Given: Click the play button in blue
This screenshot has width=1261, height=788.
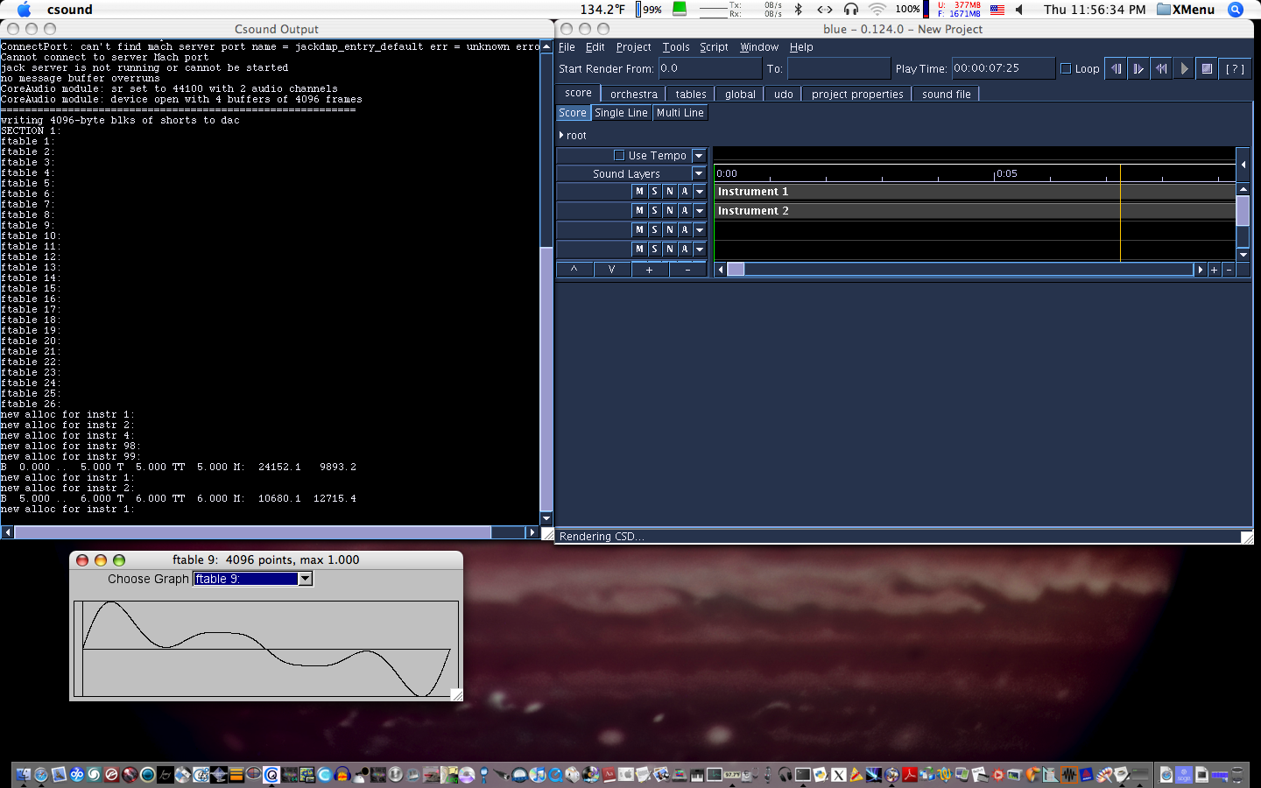Looking at the screenshot, I should coord(1184,68).
